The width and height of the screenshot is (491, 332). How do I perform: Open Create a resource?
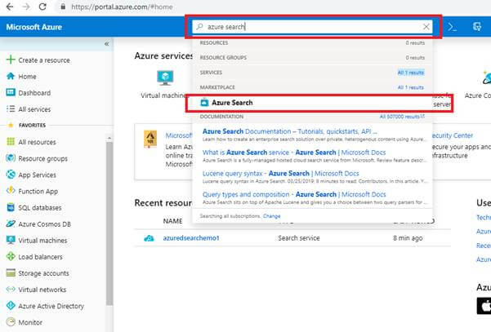pos(44,60)
